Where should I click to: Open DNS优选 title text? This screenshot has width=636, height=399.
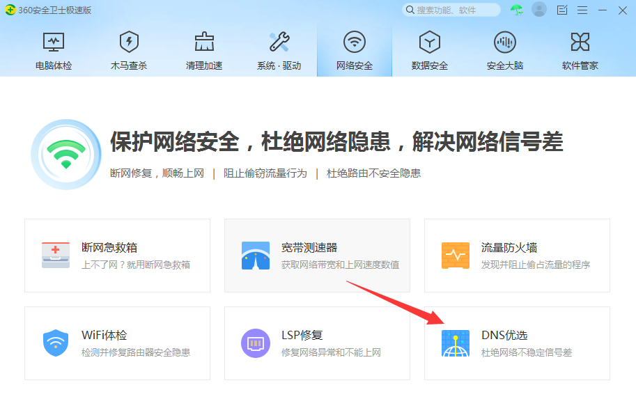(x=504, y=335)
